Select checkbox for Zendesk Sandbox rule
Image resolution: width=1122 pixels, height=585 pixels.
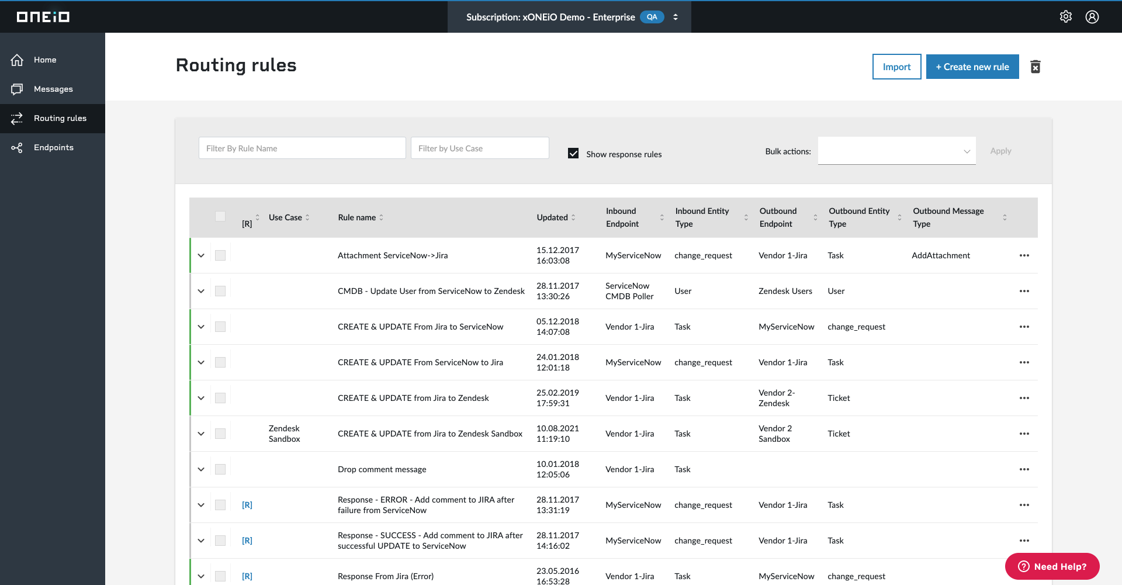click(220, 434)
